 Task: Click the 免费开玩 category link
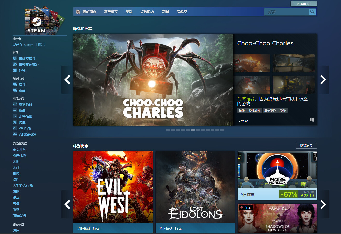19,149
